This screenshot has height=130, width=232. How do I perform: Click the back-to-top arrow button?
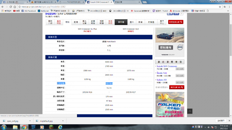190,111
